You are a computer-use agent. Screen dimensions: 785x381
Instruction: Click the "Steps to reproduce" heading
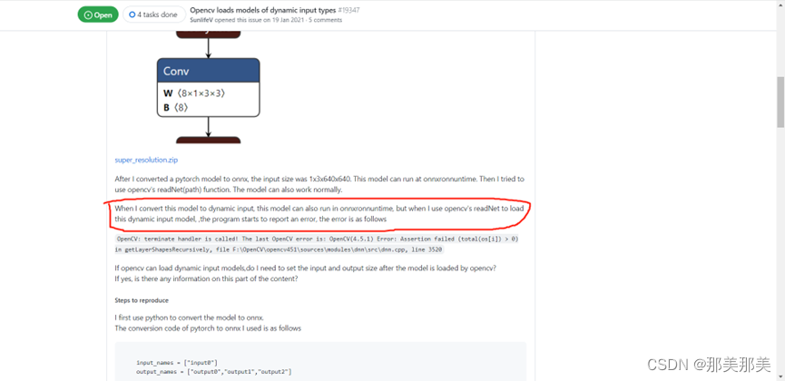[x=142, y=300]
